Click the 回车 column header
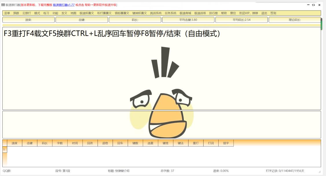 (120, 143)
